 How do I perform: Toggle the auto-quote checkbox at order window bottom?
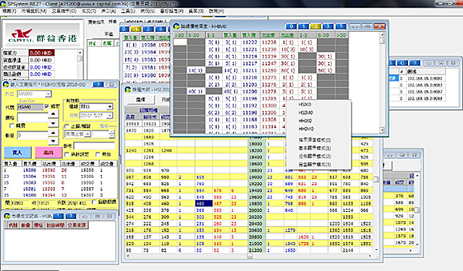pyautogui.click(x=94, y=202)
